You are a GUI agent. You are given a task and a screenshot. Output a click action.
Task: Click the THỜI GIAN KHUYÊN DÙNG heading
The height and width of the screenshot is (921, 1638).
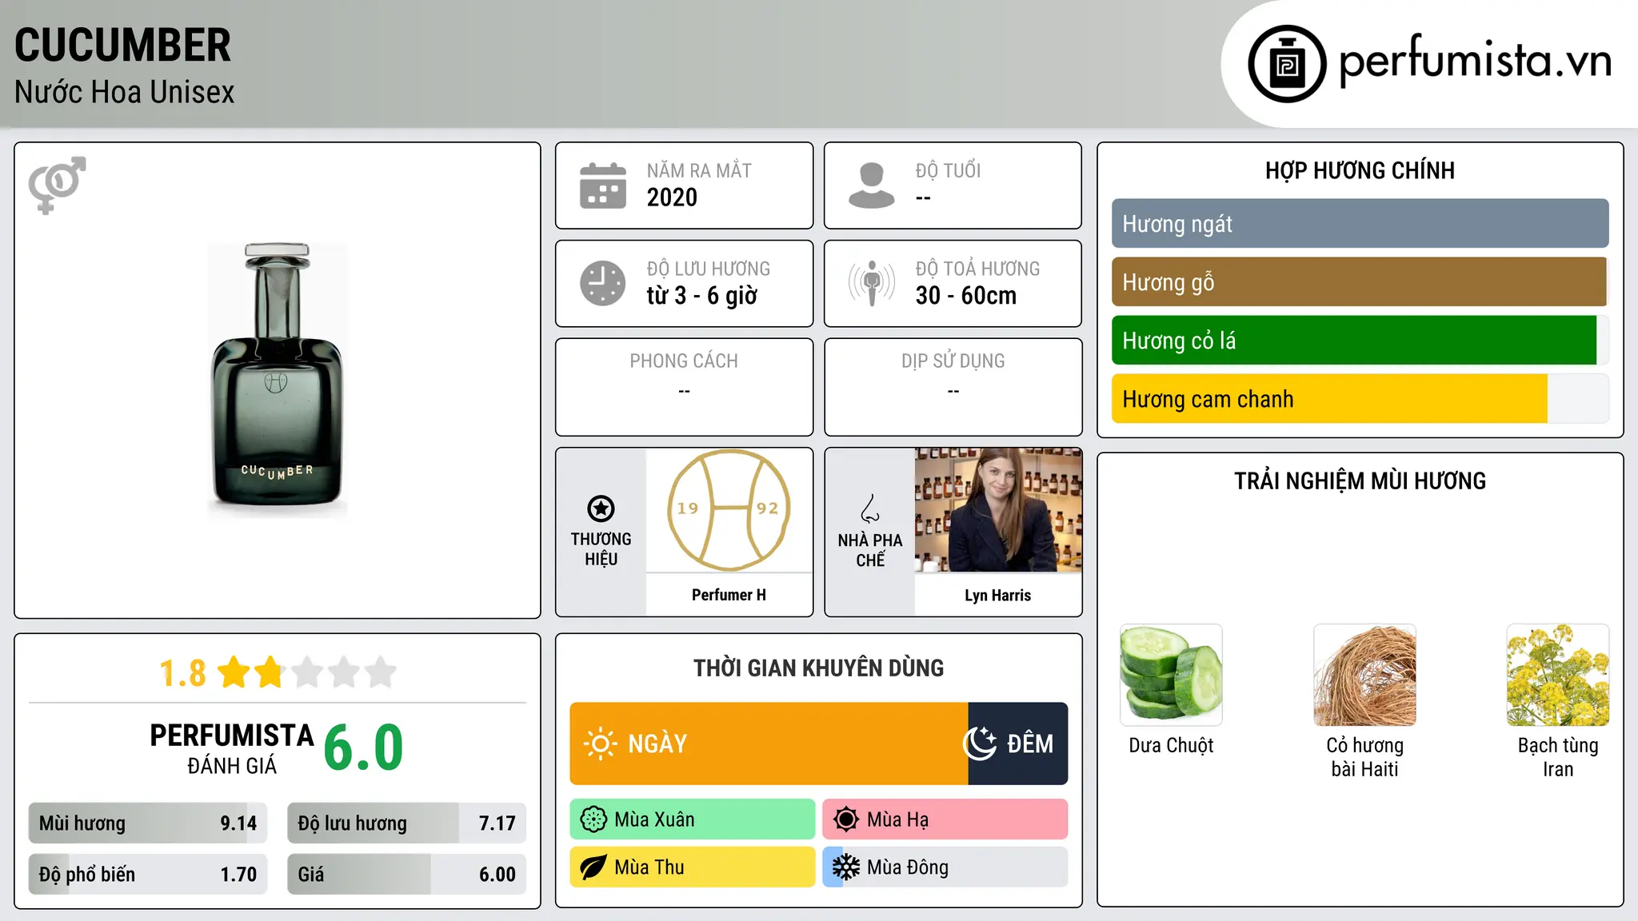(x=819, y=668)
